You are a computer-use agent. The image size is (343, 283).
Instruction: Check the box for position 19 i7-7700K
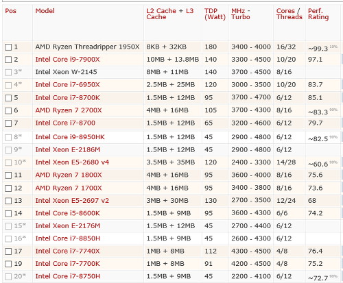pyautogui.click(x=8, y=264)
